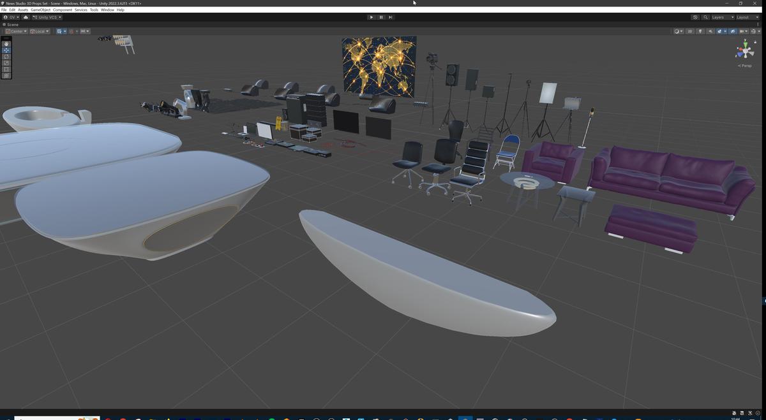Select the Scale tool
Viewport: 766px width, 420px height.
point(6,62)
